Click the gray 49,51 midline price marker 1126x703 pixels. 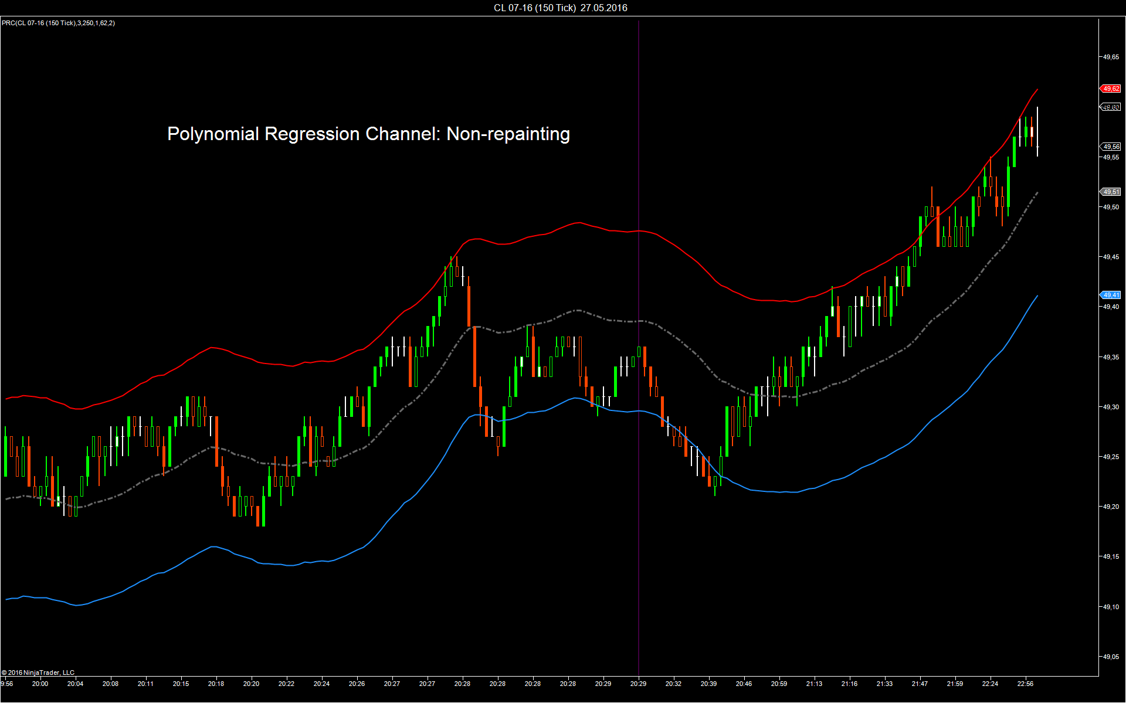tap(1110, 192)
